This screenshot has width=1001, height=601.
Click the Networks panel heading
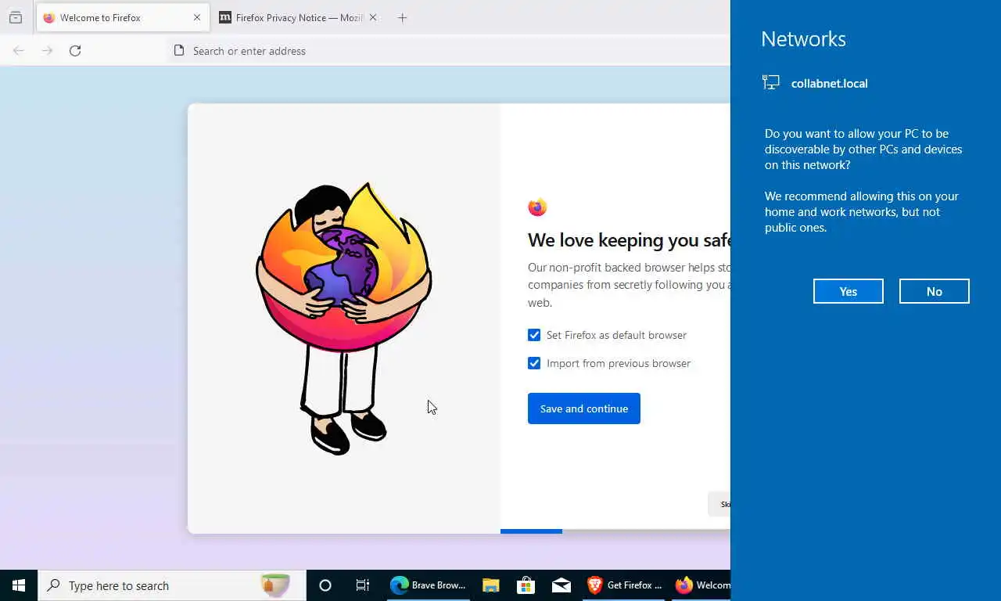coord(803,39)
